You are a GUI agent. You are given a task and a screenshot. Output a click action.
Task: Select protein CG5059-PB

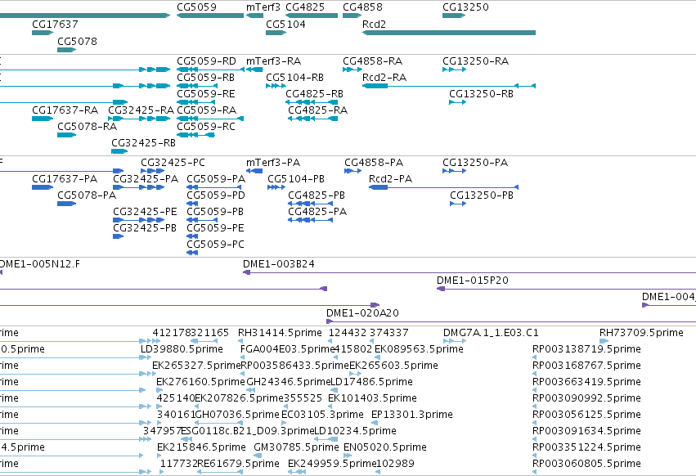pyautogui.click(x=202, y=220)
